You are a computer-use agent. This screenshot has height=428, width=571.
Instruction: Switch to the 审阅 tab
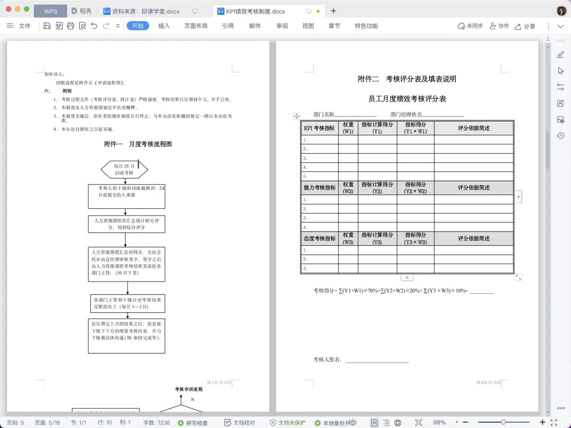pos(282,26)
